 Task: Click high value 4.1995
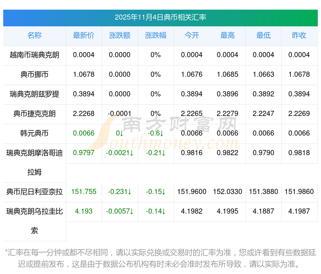pos(228,211)
